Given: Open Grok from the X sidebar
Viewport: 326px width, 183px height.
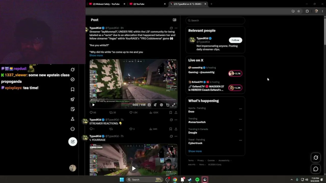Looking at the screenshot, I should [73, 70].
